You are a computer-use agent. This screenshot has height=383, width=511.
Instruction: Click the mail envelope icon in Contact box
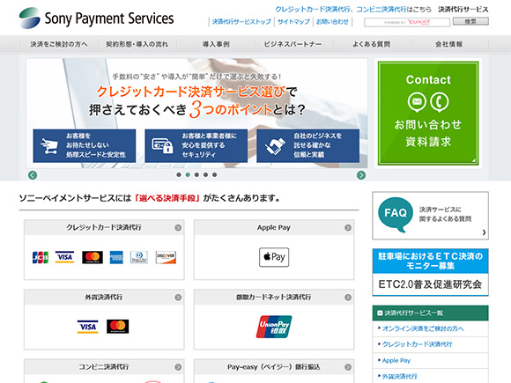(417, 101)
